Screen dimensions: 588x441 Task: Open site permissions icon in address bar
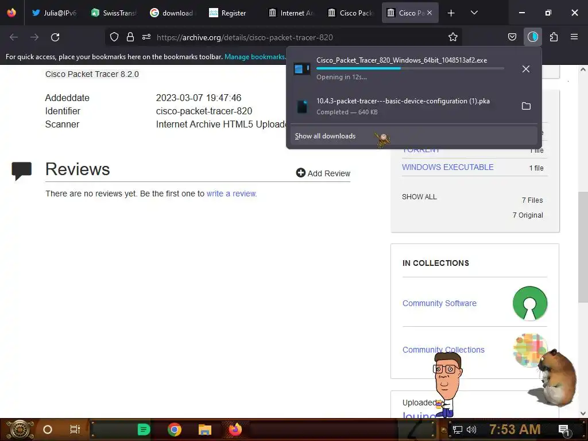pos(146,37)
